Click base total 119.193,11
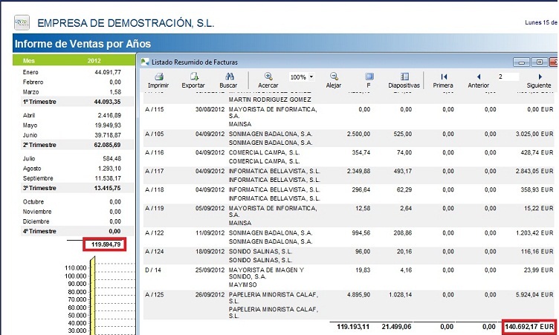The height and width of the screenshot is (335, 559). [x=353, y=326]
